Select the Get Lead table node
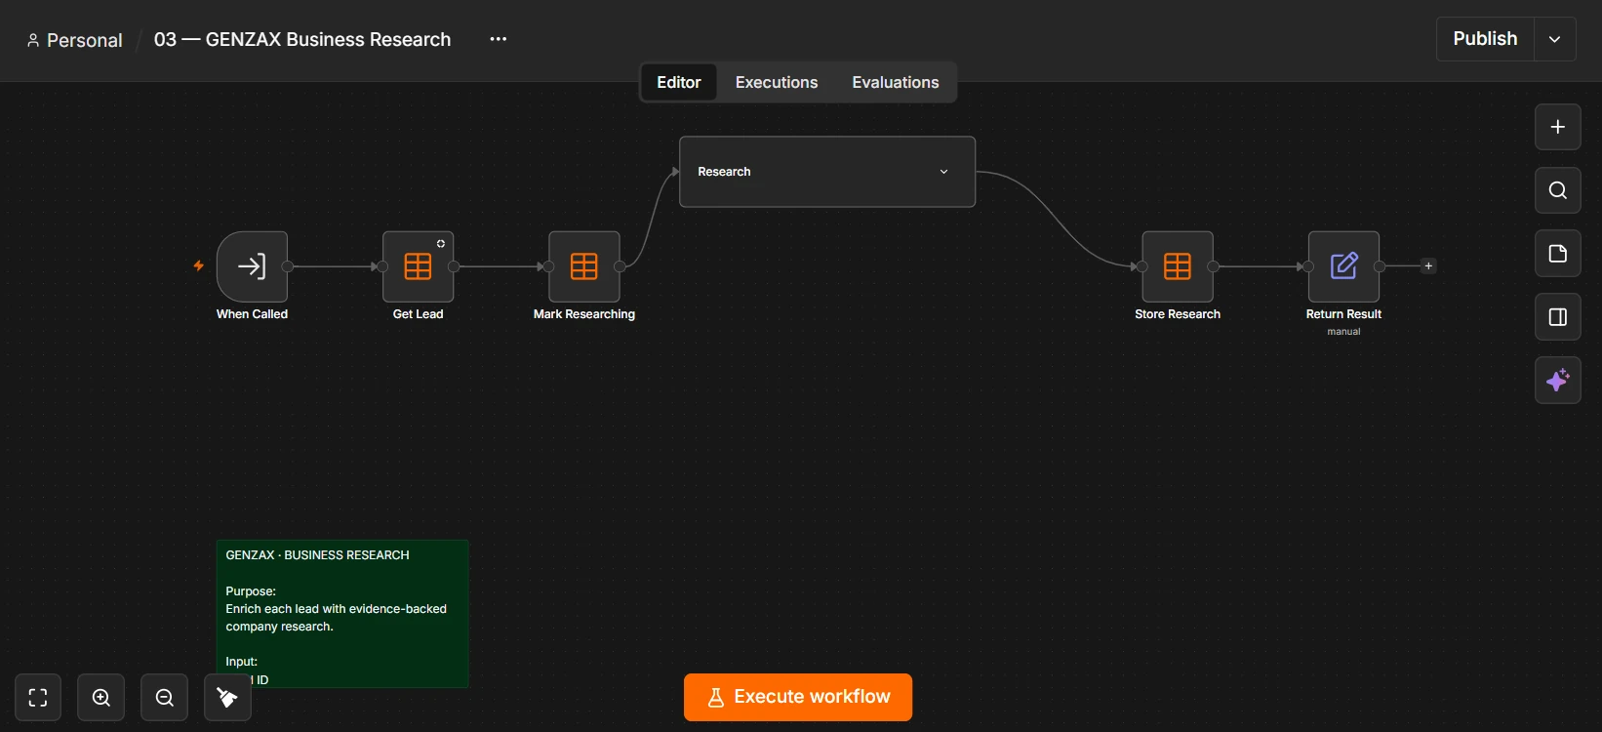1602x732 pixels. (418, 266)
